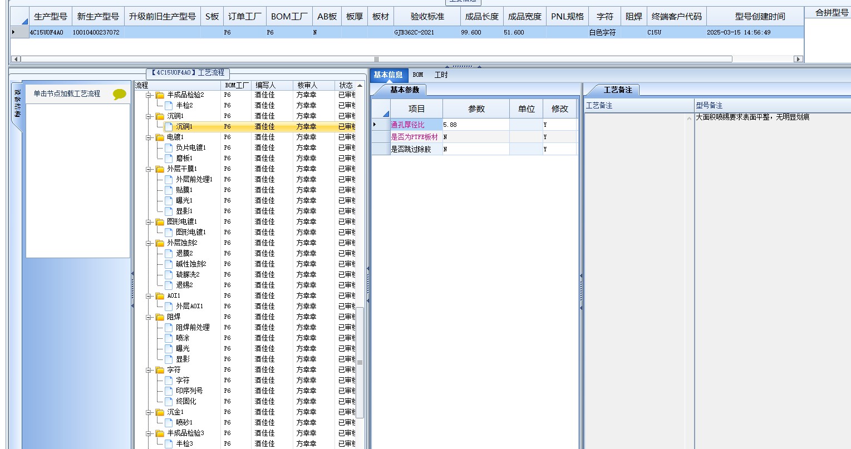Collapse the AOI1 tree node
851x449 pixels.
tap(149, 296)
